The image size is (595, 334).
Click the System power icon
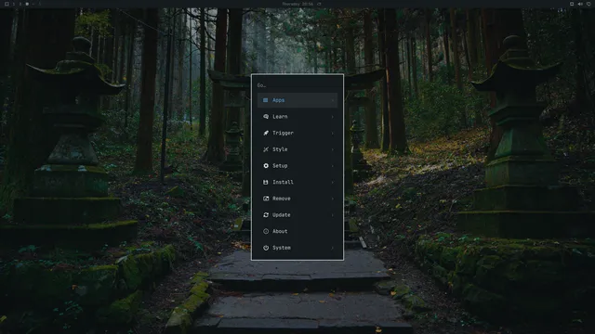(266, 248)
